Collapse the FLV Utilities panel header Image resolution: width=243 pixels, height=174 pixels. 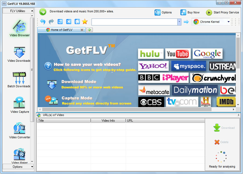tap(18, 11)
